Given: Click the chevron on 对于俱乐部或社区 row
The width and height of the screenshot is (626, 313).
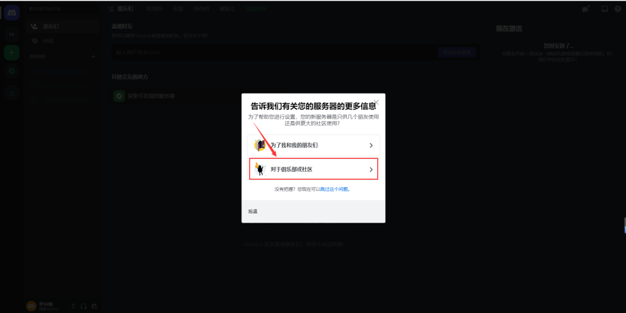Looking at the screenshot, I should [371, 169].
